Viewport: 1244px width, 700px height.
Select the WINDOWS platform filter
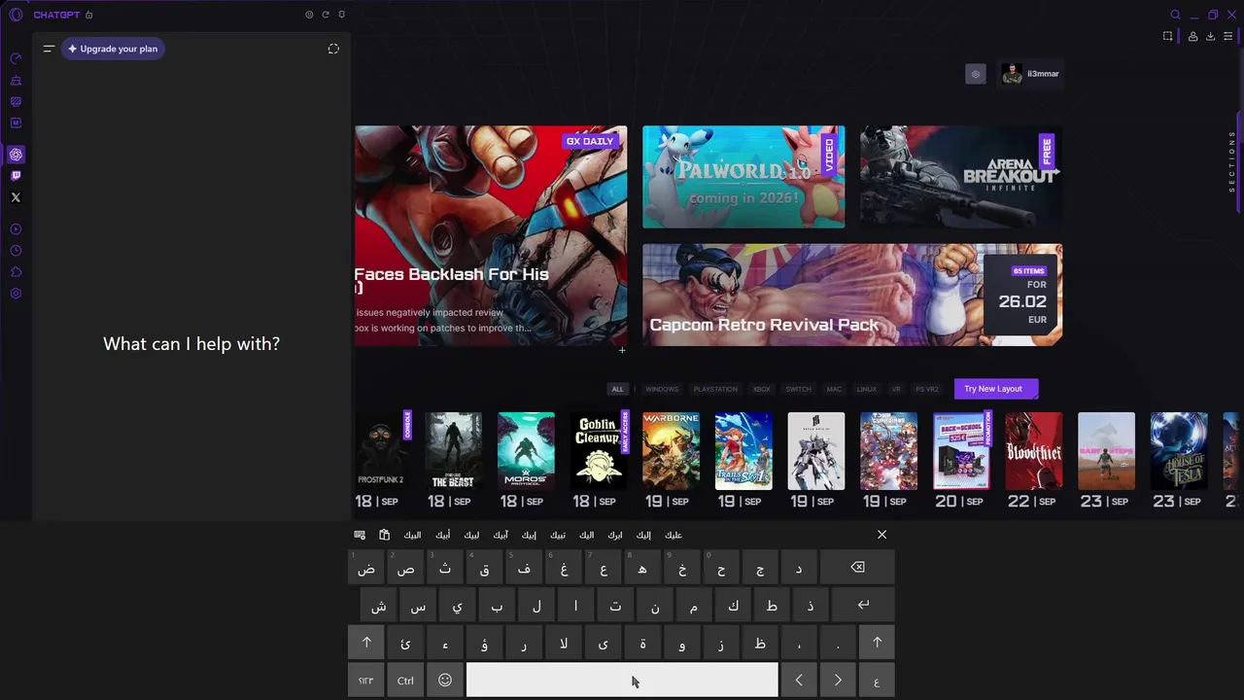[x=662, y=389]
